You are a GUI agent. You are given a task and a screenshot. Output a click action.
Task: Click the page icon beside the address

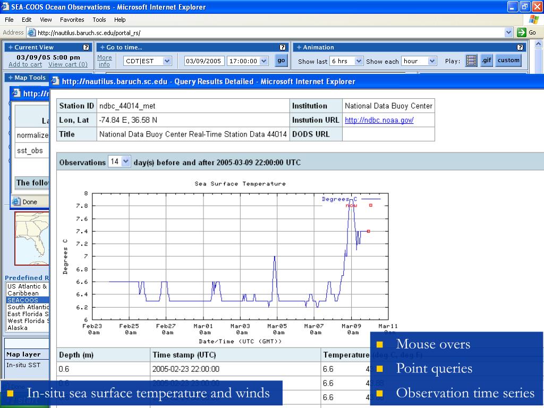(x=31, y=32)
